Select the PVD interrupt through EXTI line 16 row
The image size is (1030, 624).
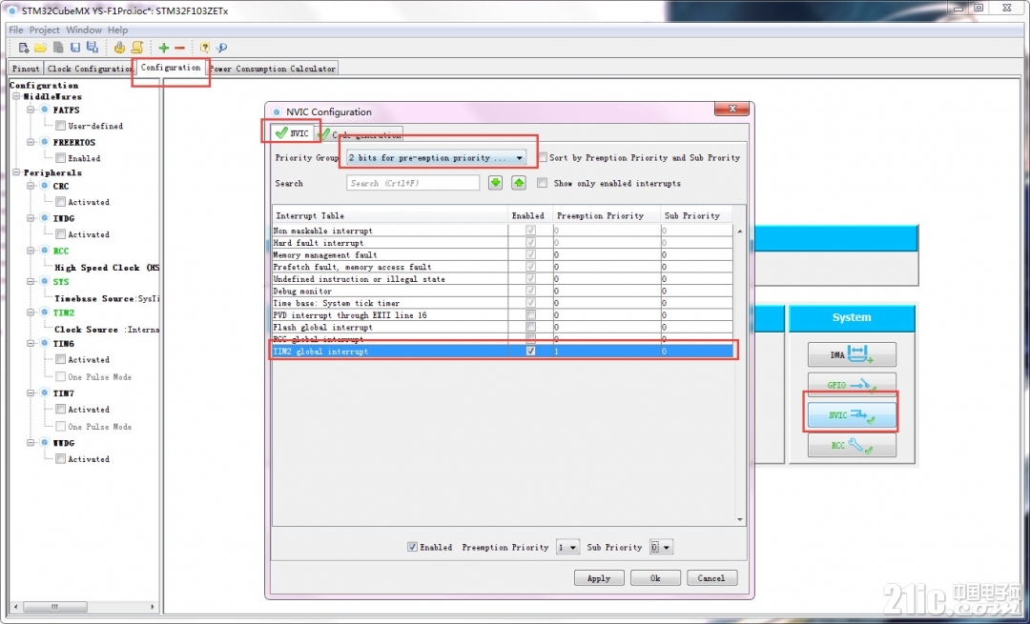point(503,315)
